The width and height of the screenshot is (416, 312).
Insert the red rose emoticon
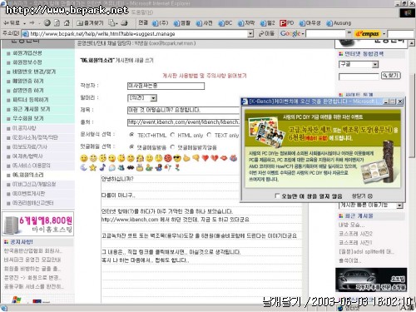tap(177, 167)
